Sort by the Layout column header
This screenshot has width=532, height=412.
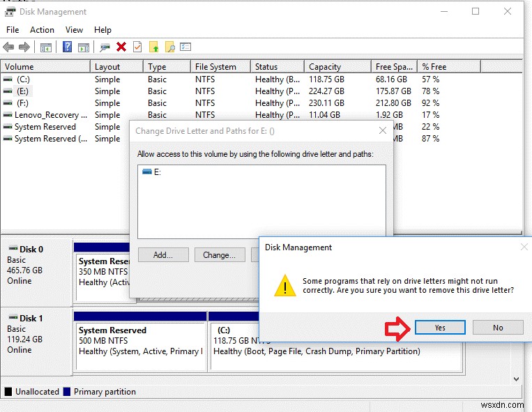116,67
